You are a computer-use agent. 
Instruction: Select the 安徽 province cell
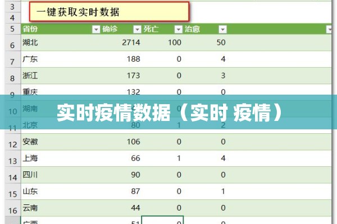coord(61,142)
